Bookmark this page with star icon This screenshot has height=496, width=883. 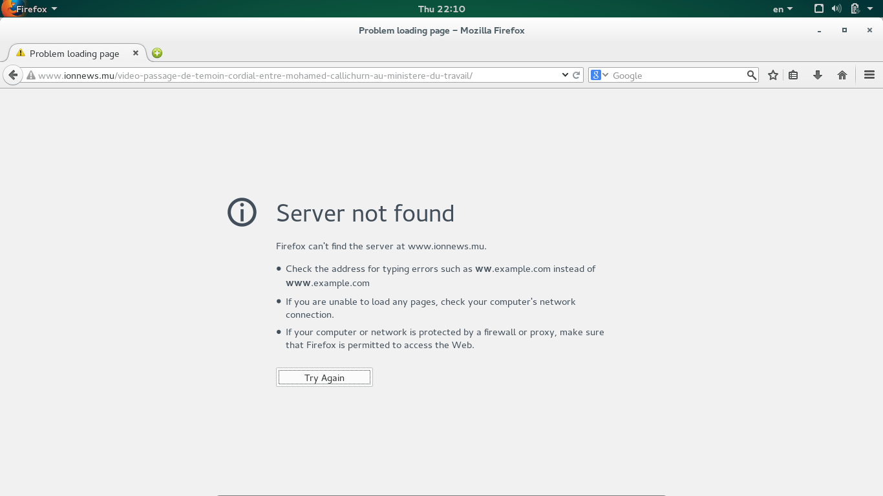point(773,75)
